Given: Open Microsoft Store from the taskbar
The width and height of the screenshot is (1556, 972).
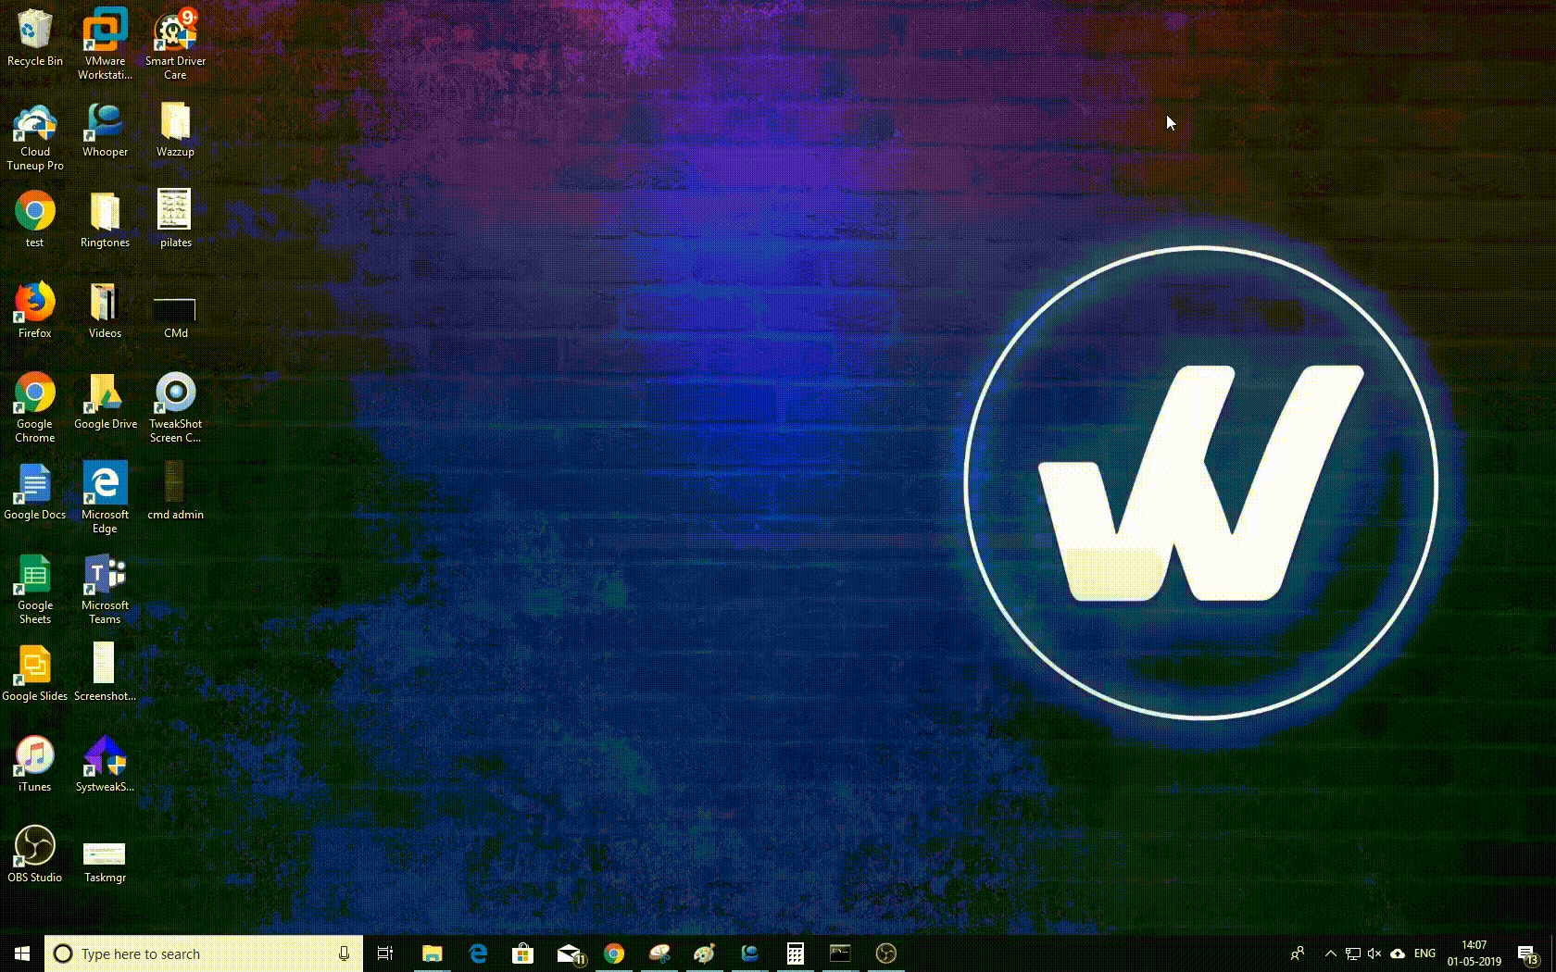Looking at the screenshot, I should pos(523,953).
